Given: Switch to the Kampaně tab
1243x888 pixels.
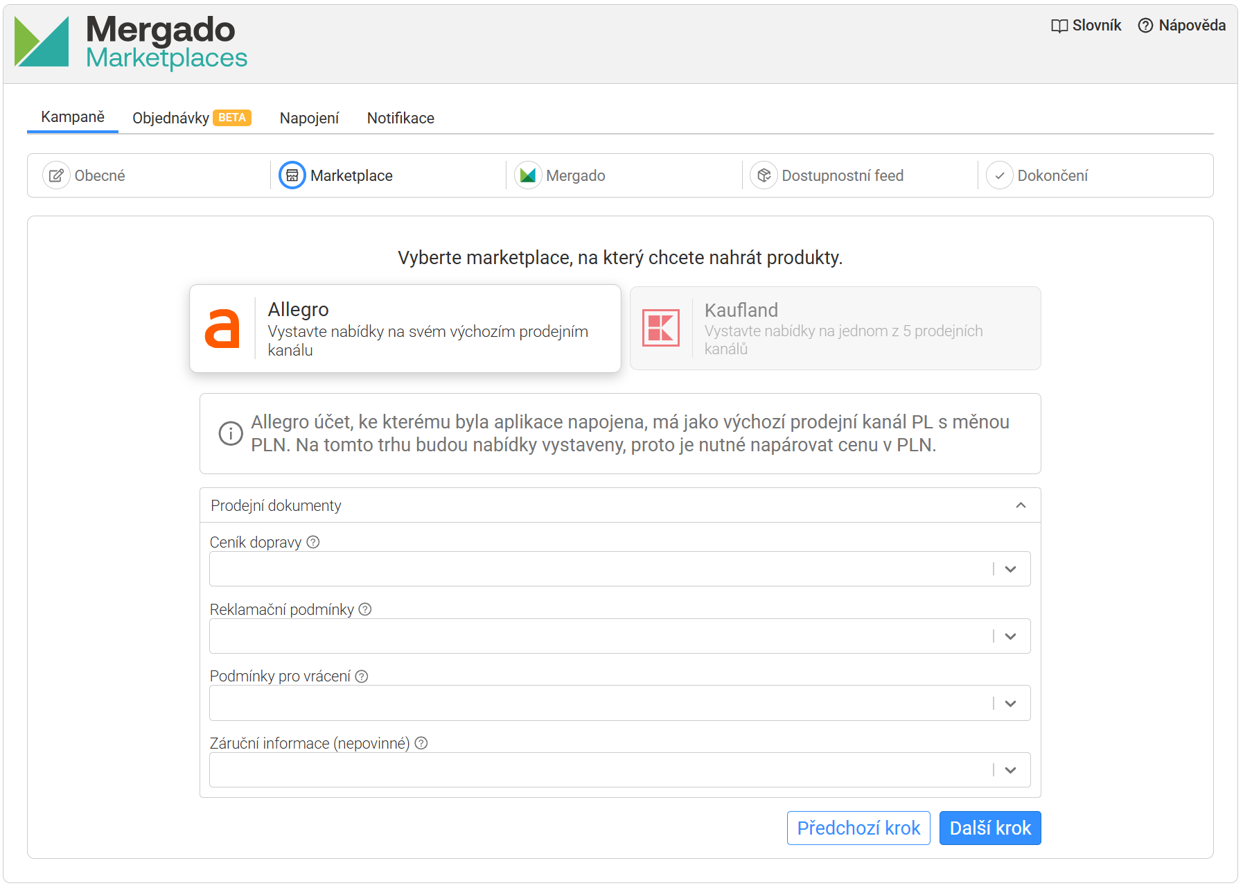Looking at the screenshot, I should click(73, 117).
